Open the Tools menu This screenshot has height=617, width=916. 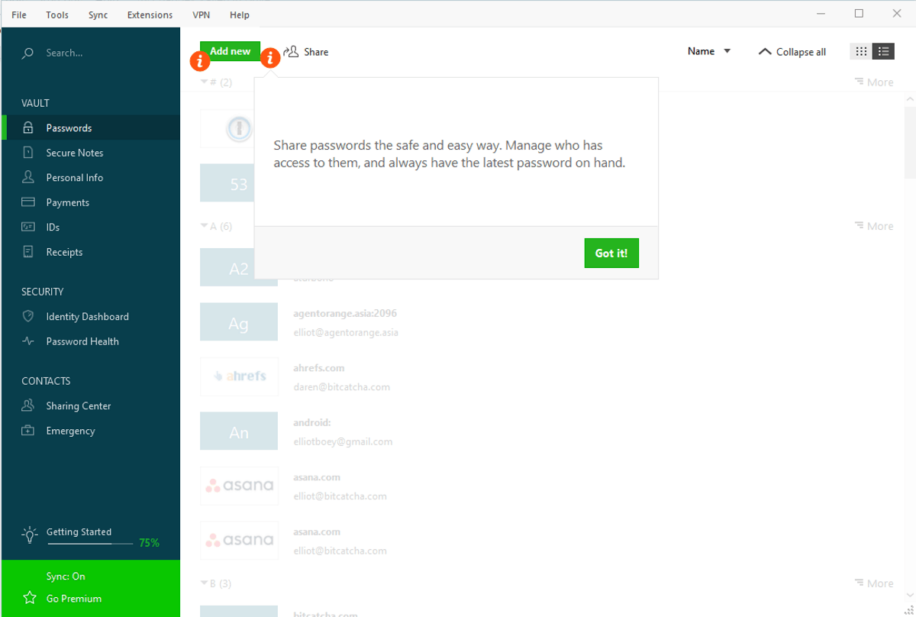tap(57, 15)
